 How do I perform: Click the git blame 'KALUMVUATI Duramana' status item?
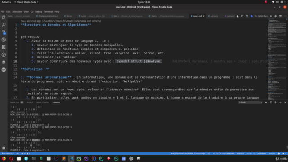pos(188,153)
